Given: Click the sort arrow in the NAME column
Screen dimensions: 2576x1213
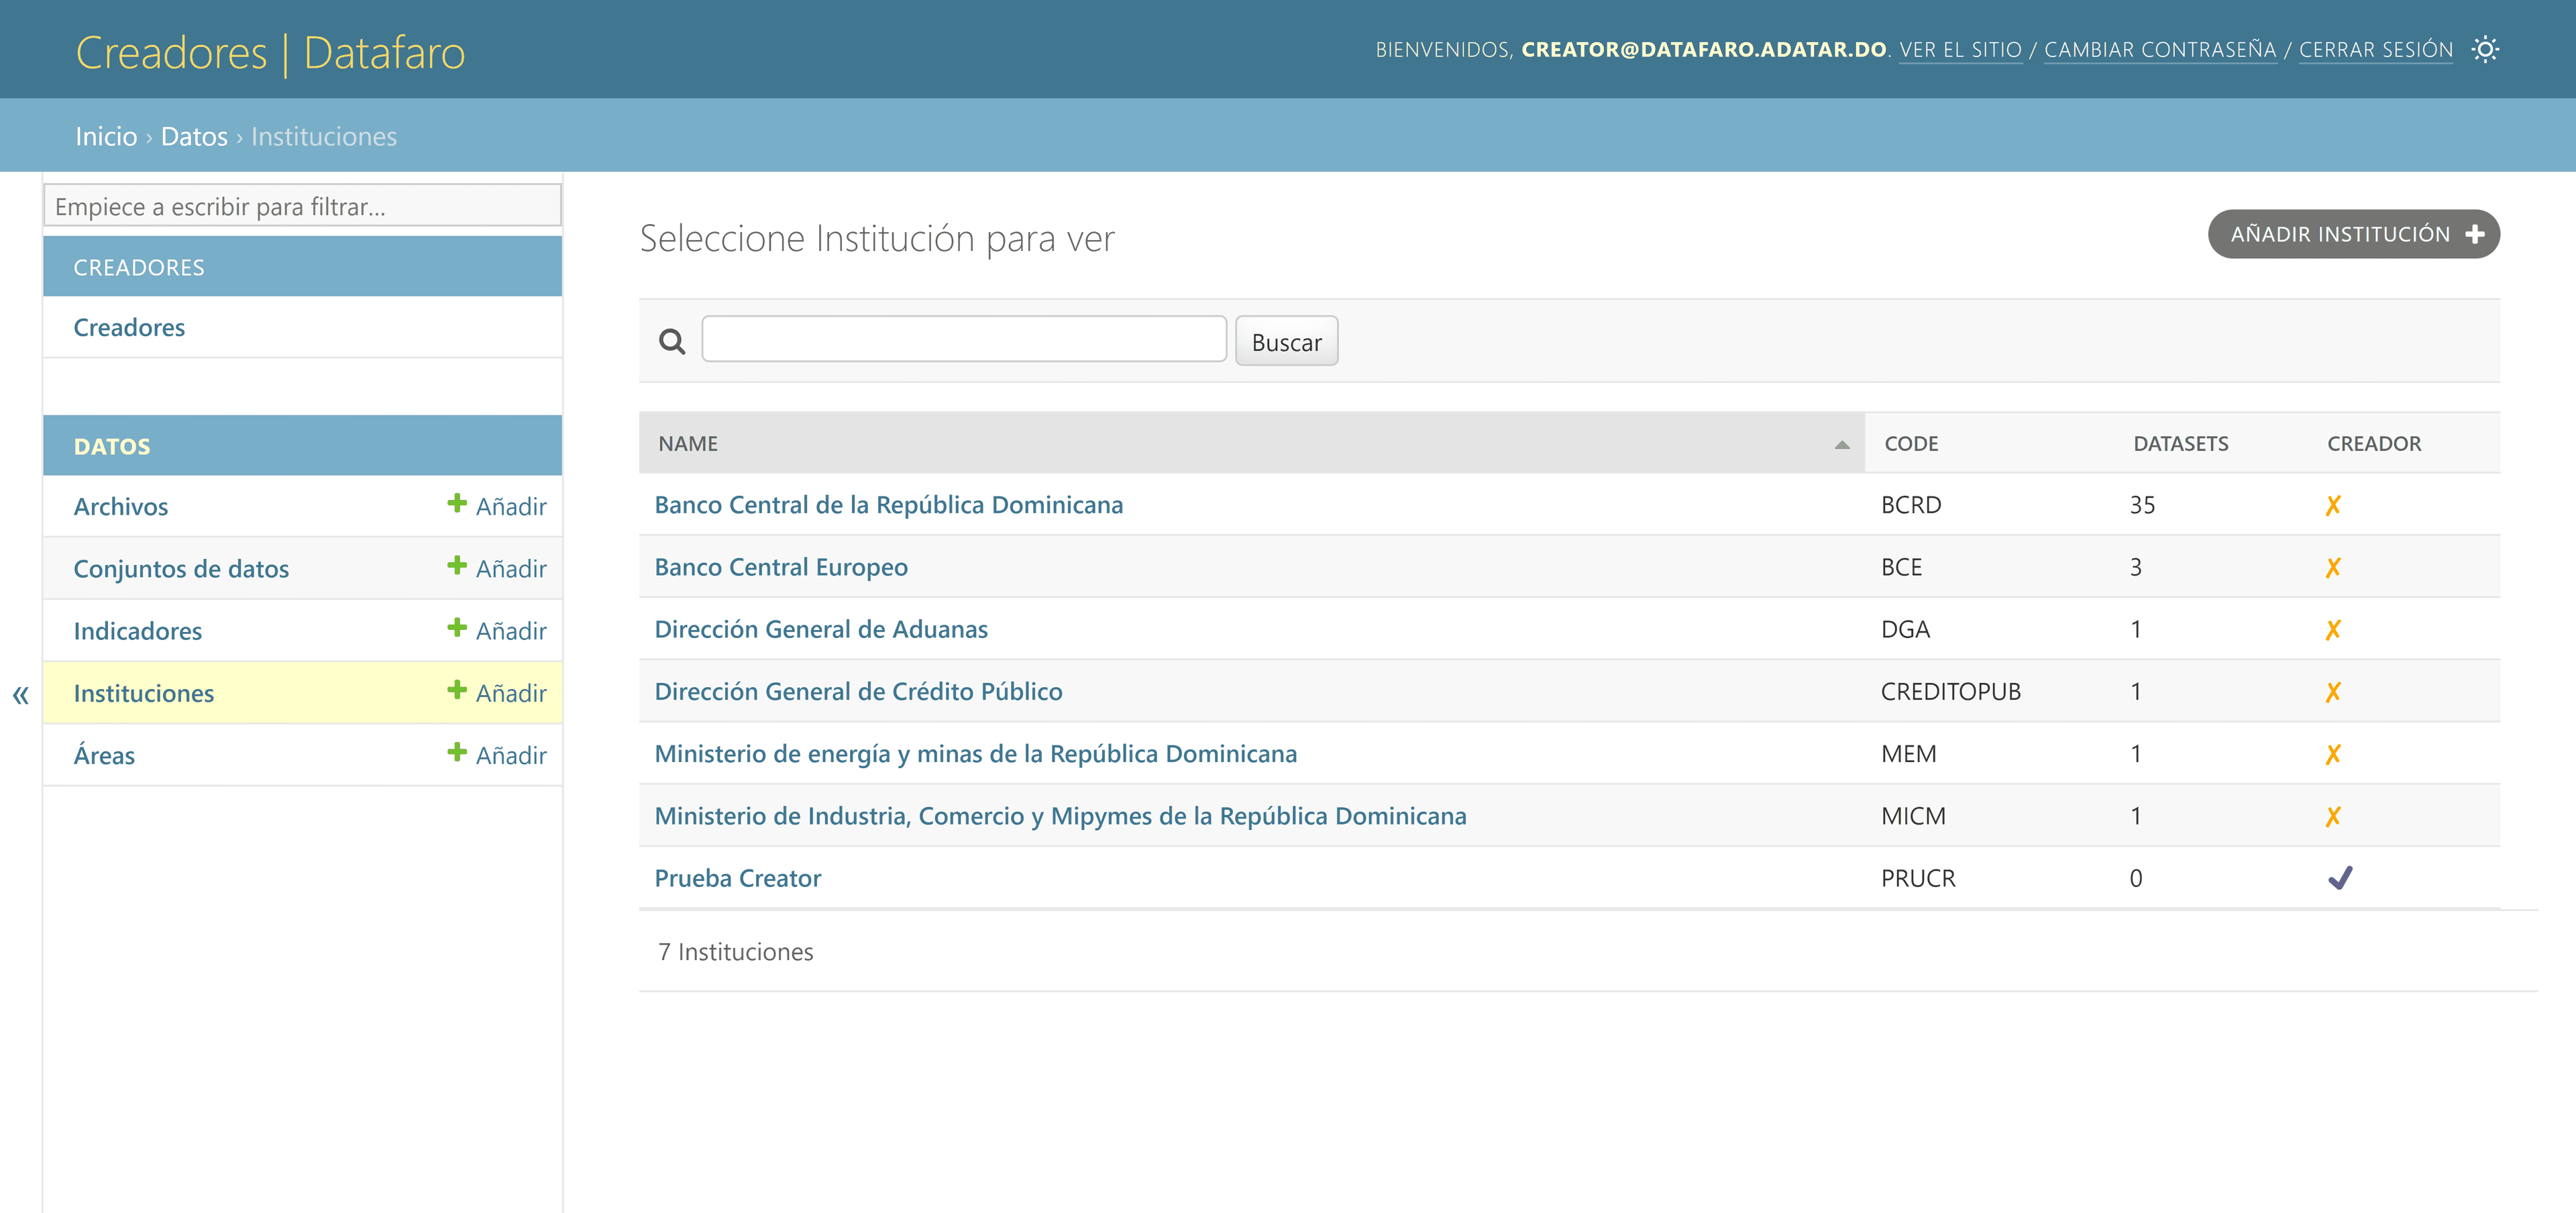Looking at the screenshot, I should coord(1841,445).
